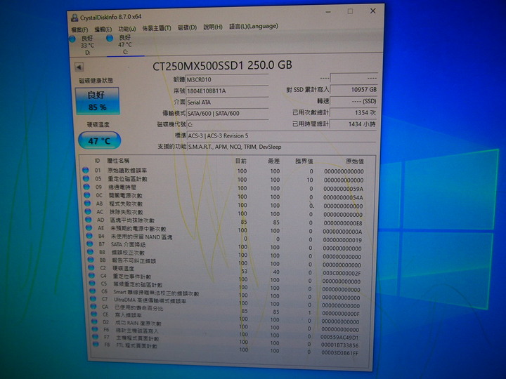Click the status dot for attribute AC
The width and height of the screenshot is (506, 379).
[88, 211]
